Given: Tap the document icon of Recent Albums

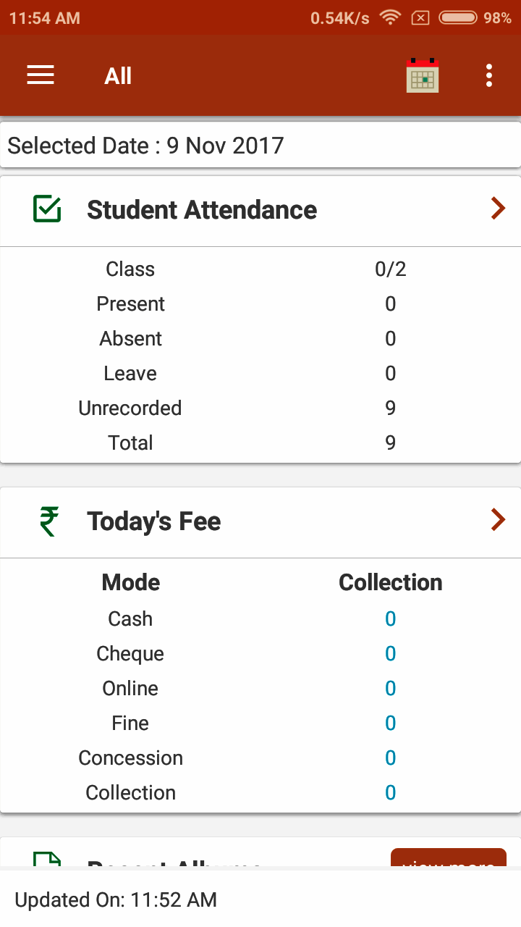Looking at the screenshot, I should (x=48, y=860).
